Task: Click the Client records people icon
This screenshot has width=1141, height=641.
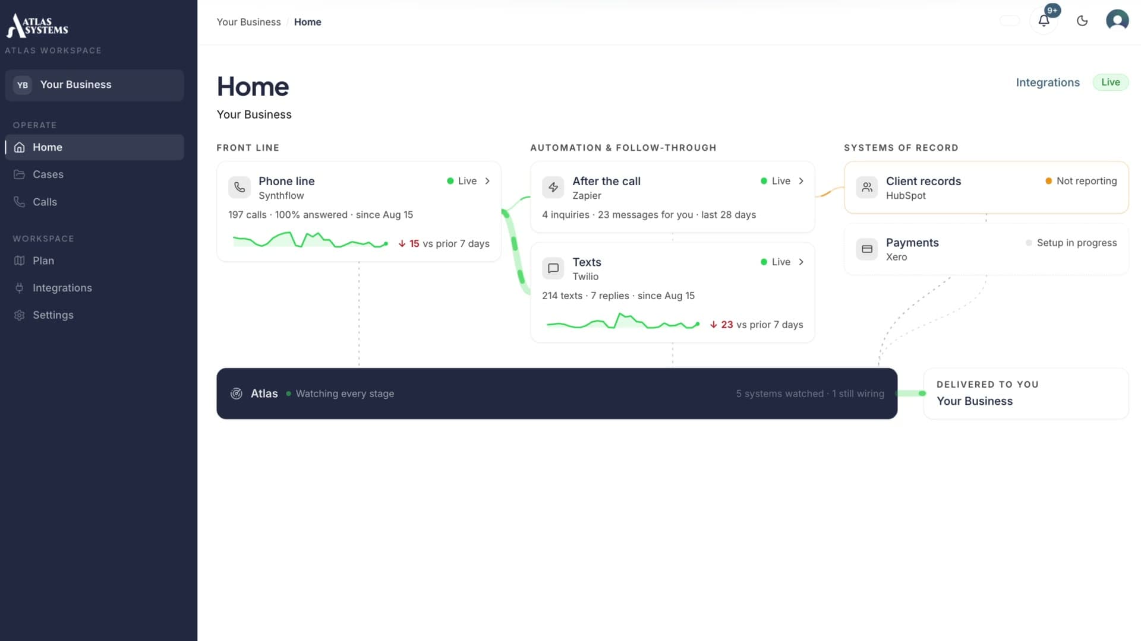Action: click(867, 187)
